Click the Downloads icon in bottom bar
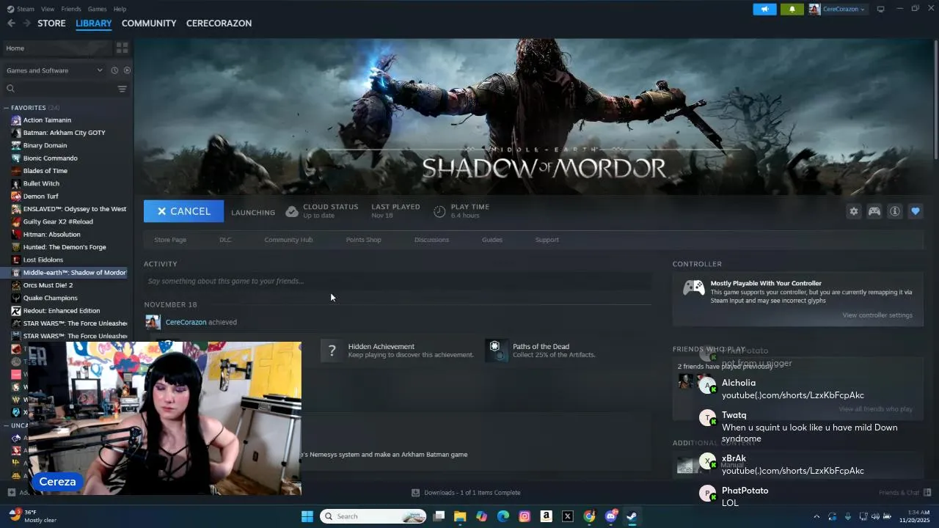 point(415,493)
